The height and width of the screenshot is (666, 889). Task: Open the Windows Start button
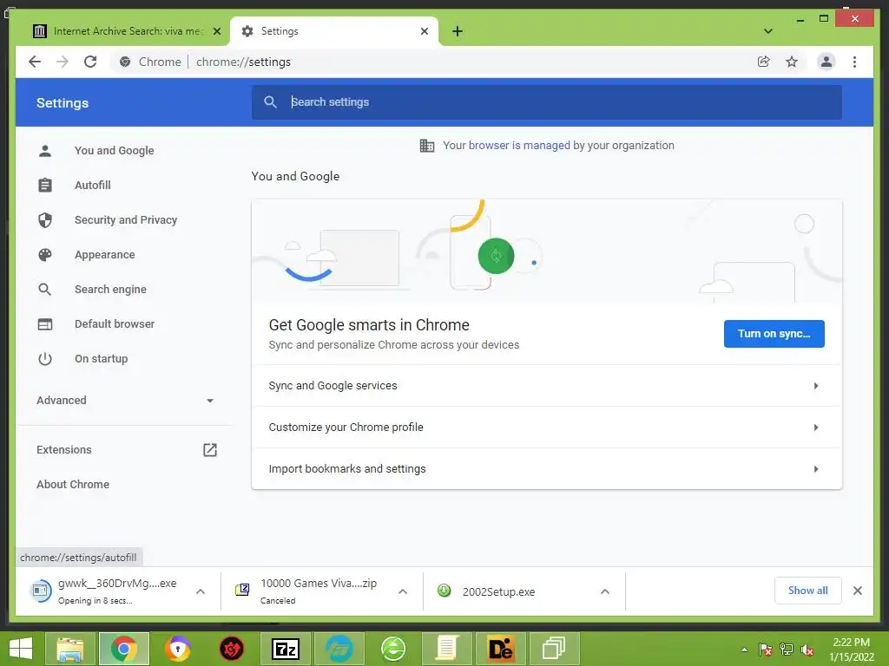tap(21, 649)
